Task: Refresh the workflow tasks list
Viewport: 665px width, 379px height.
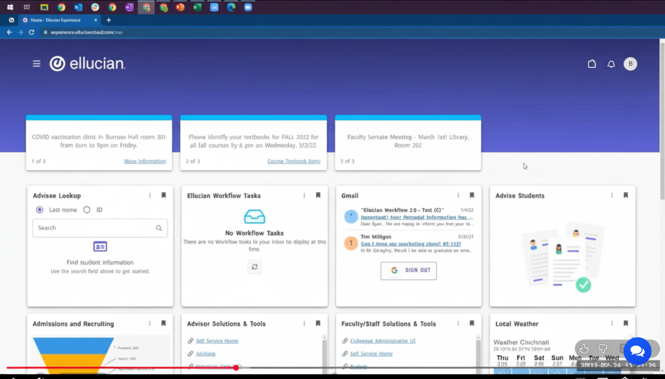Action: click(255, 267)
